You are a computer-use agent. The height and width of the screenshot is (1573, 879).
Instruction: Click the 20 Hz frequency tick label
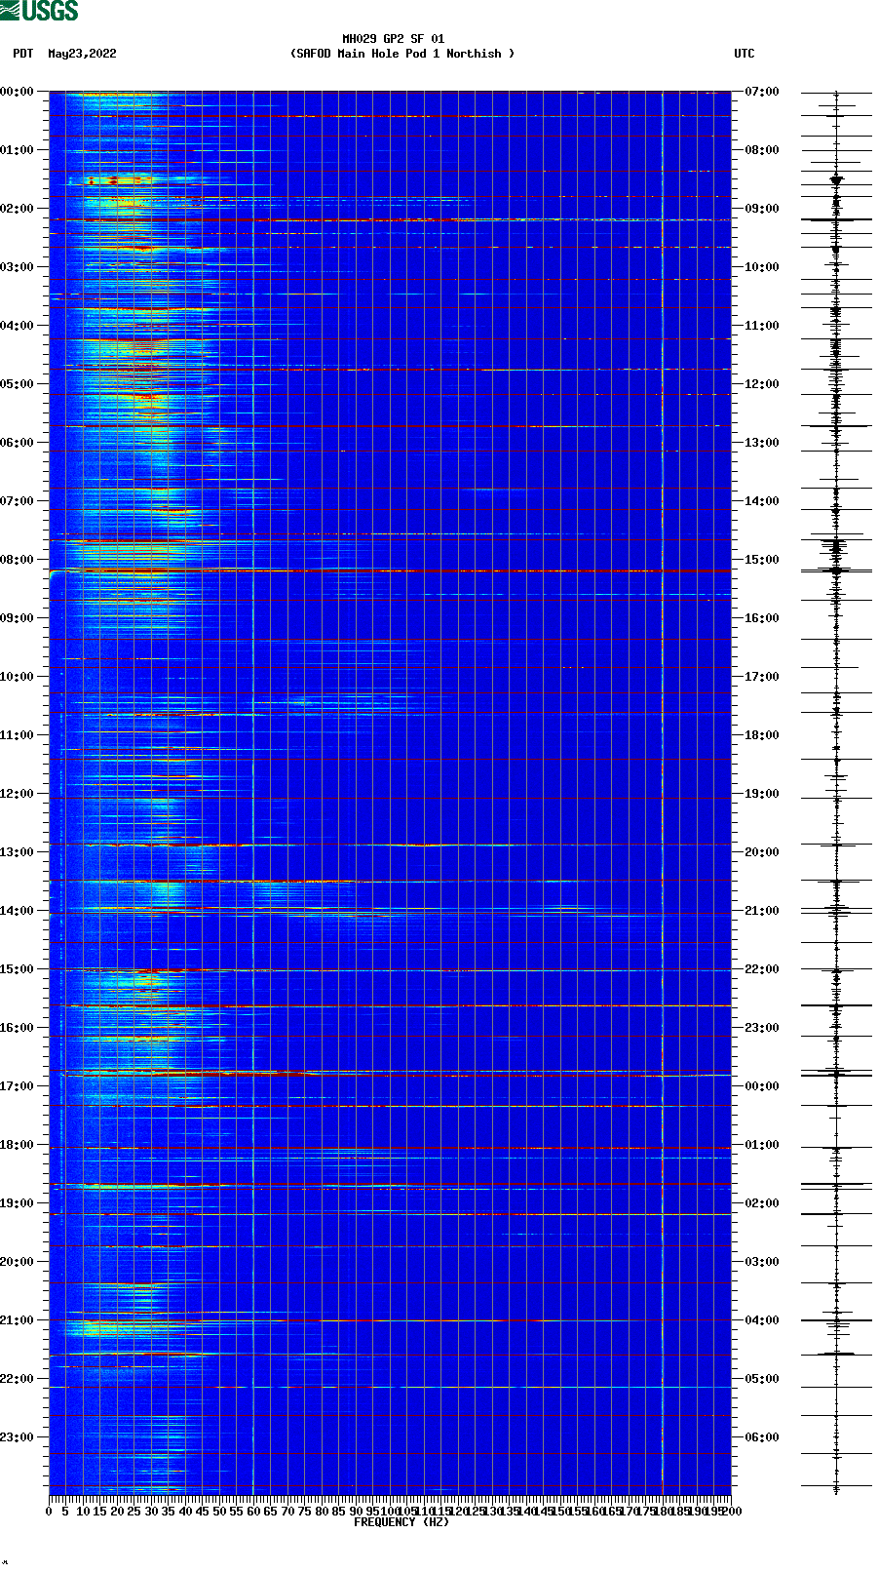[x=117, y=1512]
